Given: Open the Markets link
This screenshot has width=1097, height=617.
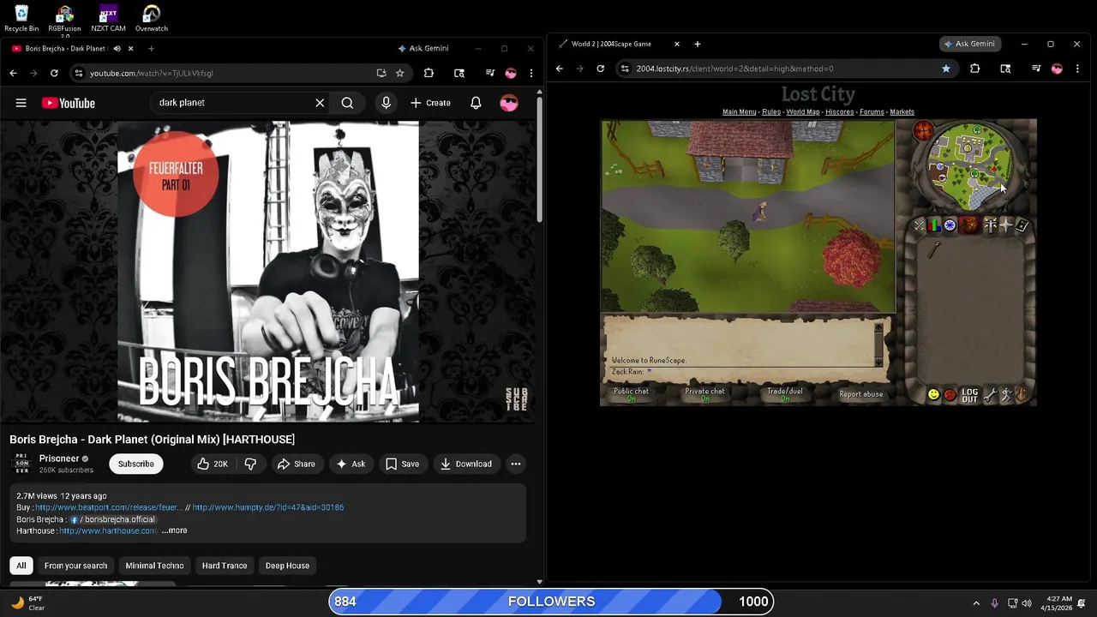Looking at the screenshot, I should [x=902, y=111].
